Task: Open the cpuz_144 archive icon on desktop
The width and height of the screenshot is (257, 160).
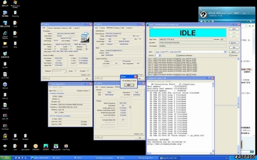Action: point(5,116)
